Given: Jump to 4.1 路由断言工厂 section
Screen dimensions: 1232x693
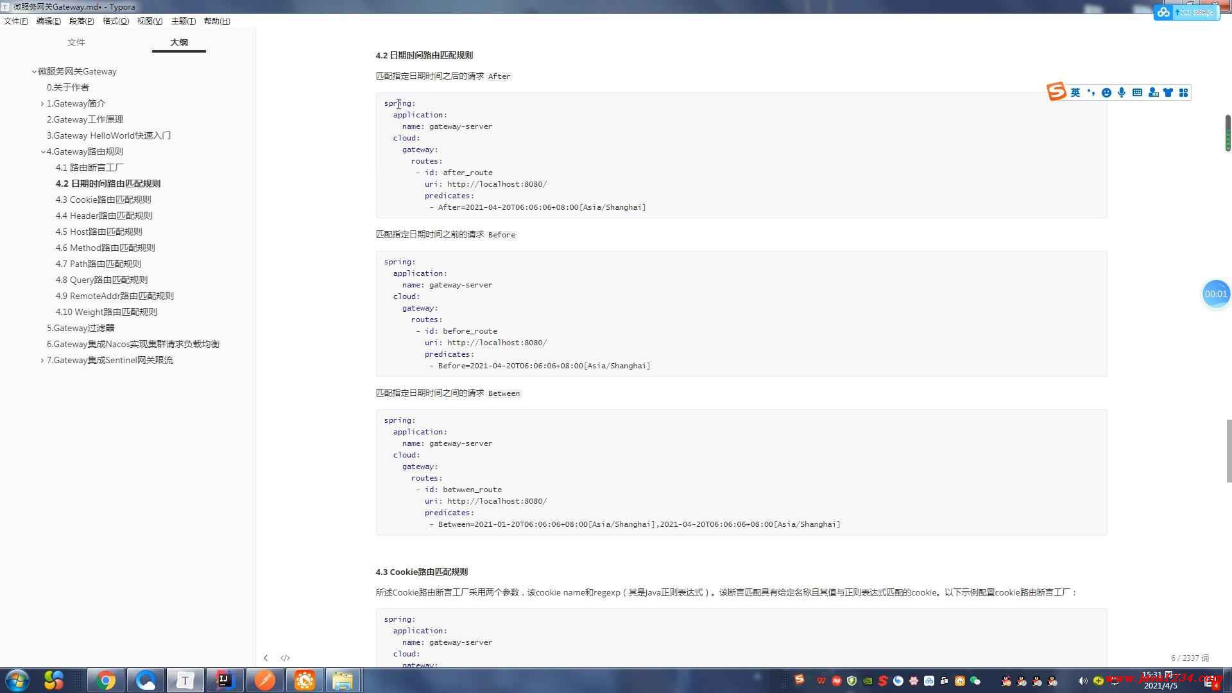Looking at the screenshot, I should pos(90,167).
